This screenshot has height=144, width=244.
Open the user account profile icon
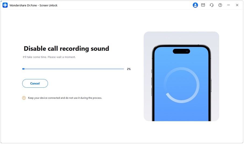[195, 5]
